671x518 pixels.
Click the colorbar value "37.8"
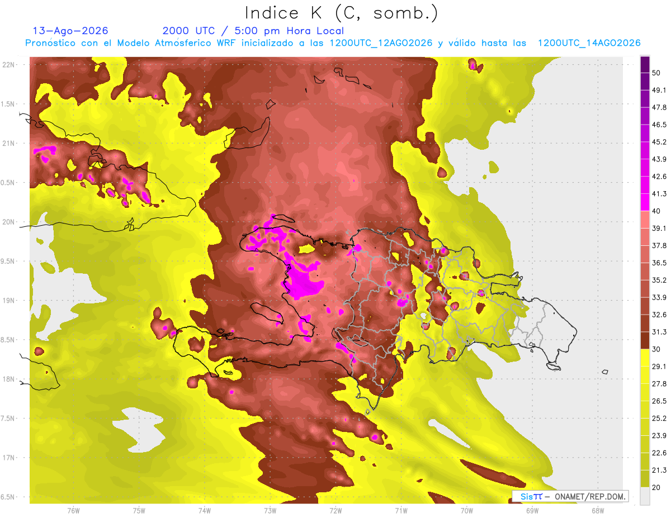pos(659,245)
